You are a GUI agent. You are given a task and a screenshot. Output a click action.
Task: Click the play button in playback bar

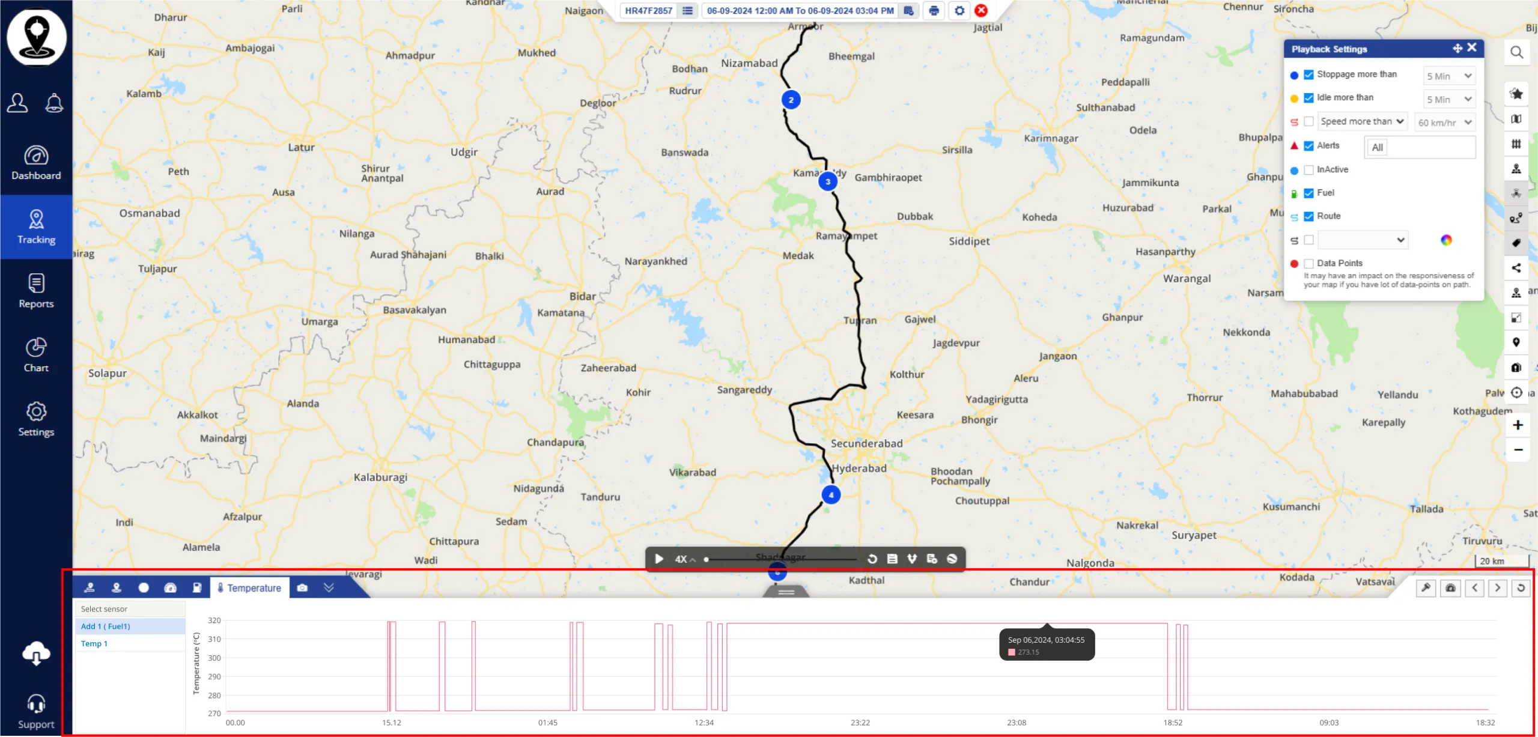(658, 559)
